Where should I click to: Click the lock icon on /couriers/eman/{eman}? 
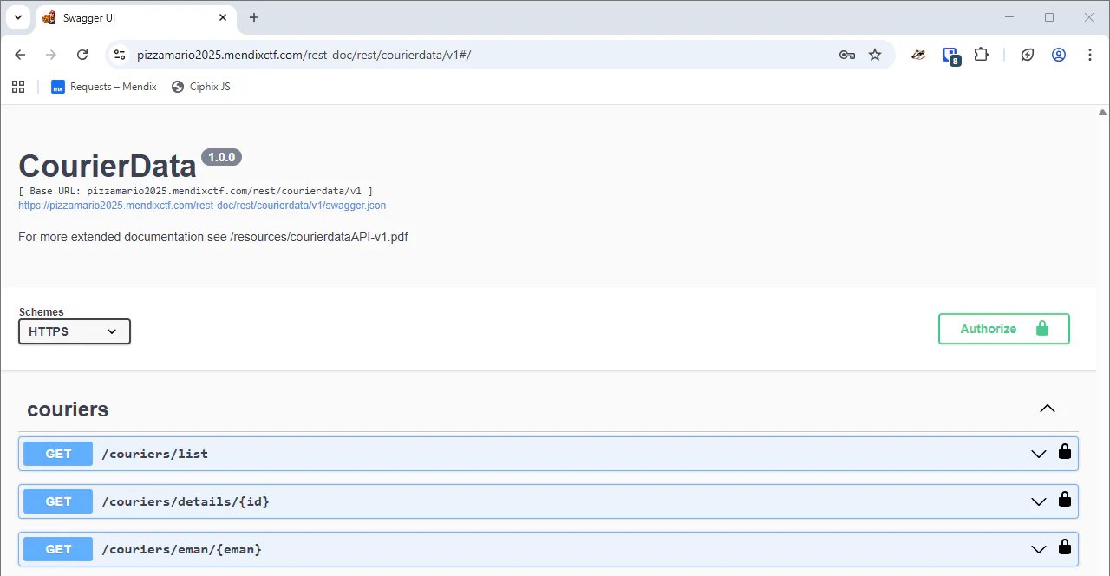pos(1064,547)
